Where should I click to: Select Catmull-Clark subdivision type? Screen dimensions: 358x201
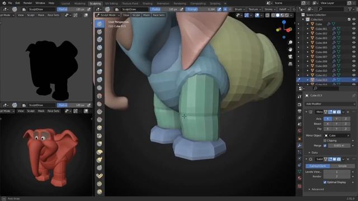(318, 166)
